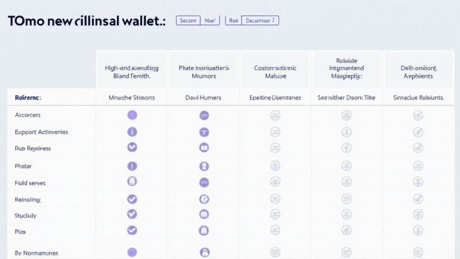Select the Secom tab
460x259 pixels.
pos(188,20)
